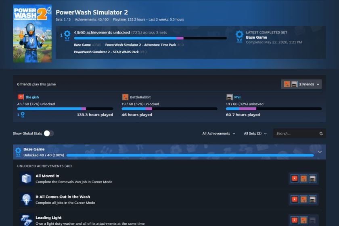Click 'UNLOCKED ACHIEVEMENTS (40)' heading

pyautogui.click(x=44, y=166)
